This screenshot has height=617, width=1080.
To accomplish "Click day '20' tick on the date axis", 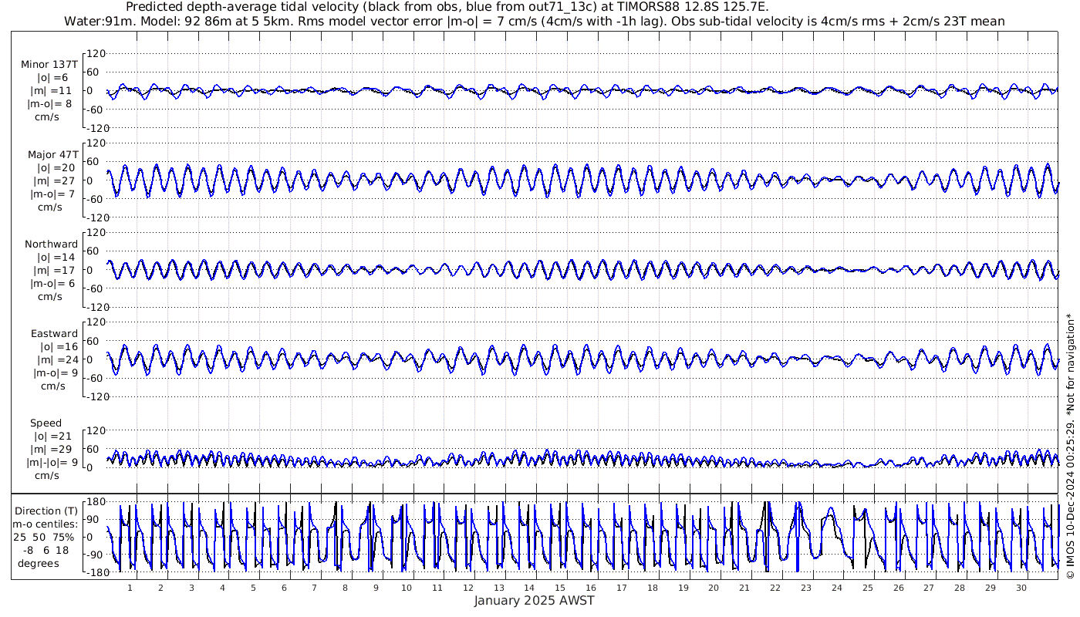I will coord(714,588).
